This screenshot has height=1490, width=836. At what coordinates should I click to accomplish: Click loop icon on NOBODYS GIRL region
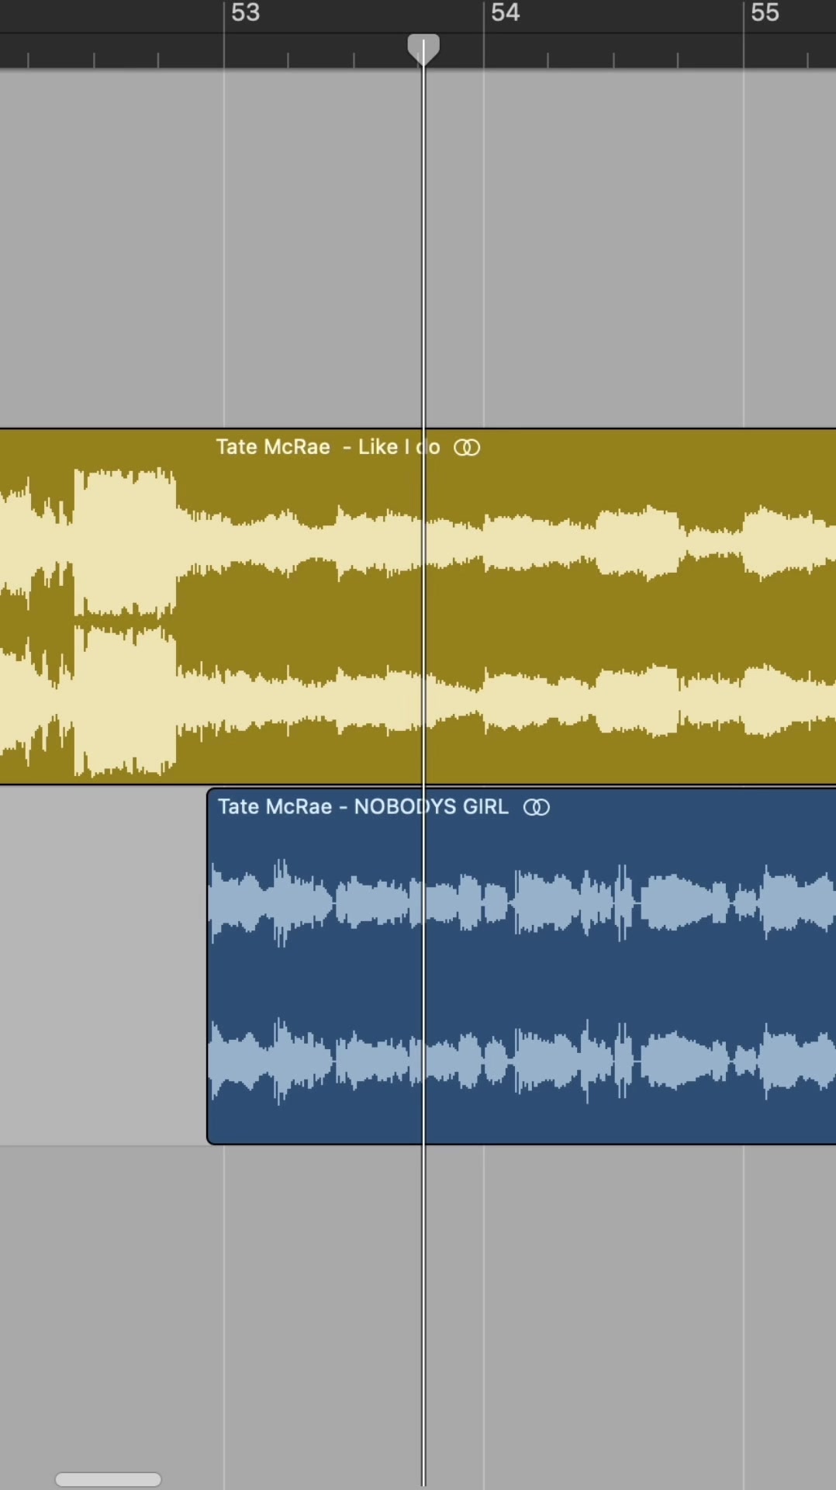click(537, 808)
